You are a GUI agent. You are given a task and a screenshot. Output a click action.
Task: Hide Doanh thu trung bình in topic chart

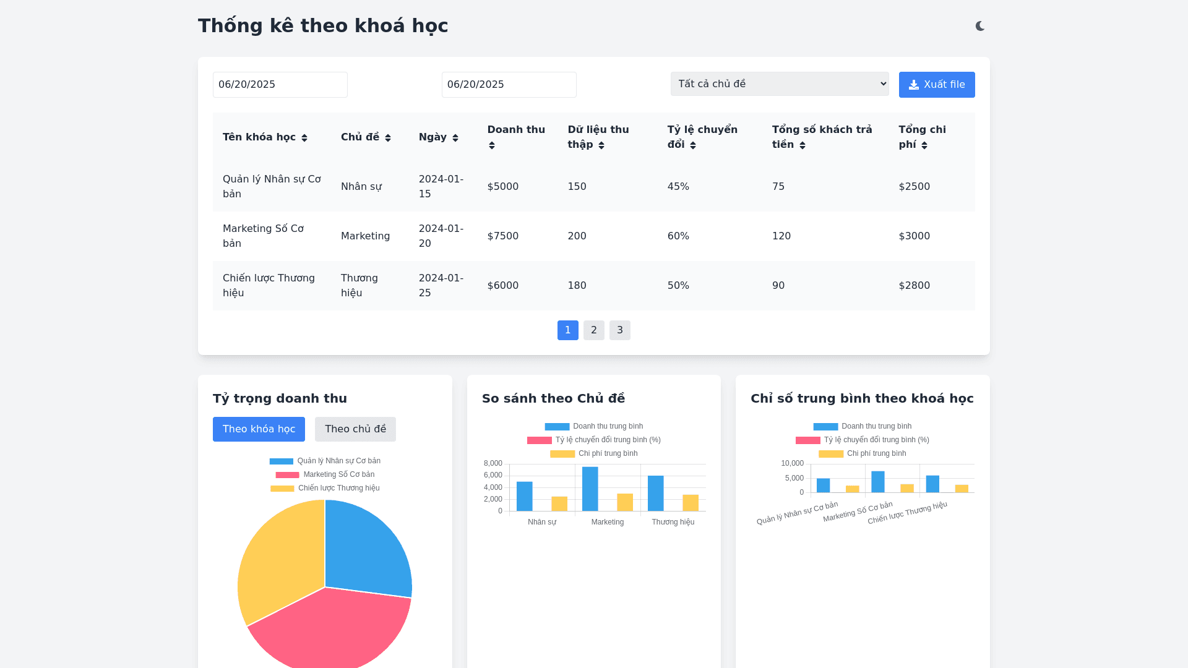pos(594,427)
